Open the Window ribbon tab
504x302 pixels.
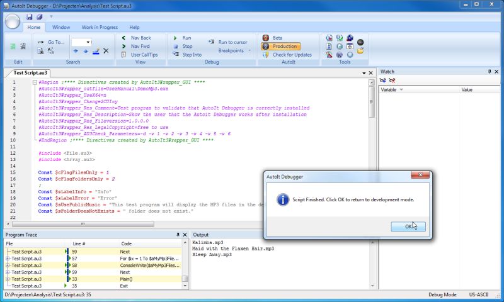click(x=61, y=27)
